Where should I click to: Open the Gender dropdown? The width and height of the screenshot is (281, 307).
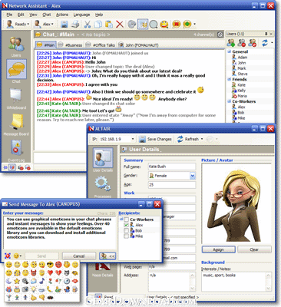[x=193, y=176]
